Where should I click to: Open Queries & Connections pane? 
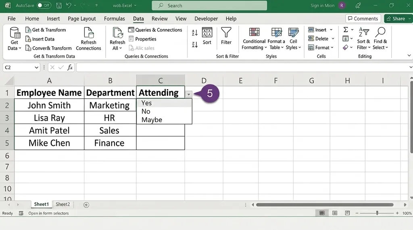155,30
